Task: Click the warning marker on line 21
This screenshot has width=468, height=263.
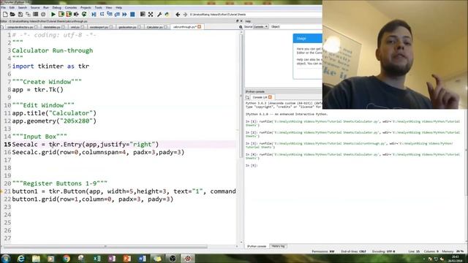Action: point(1,191)
